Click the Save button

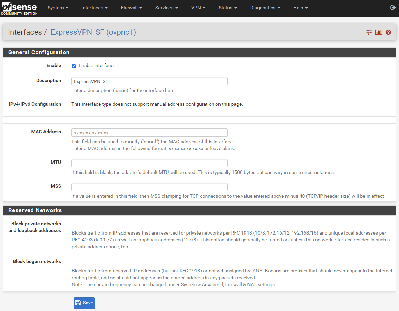(x=84, y=303)
